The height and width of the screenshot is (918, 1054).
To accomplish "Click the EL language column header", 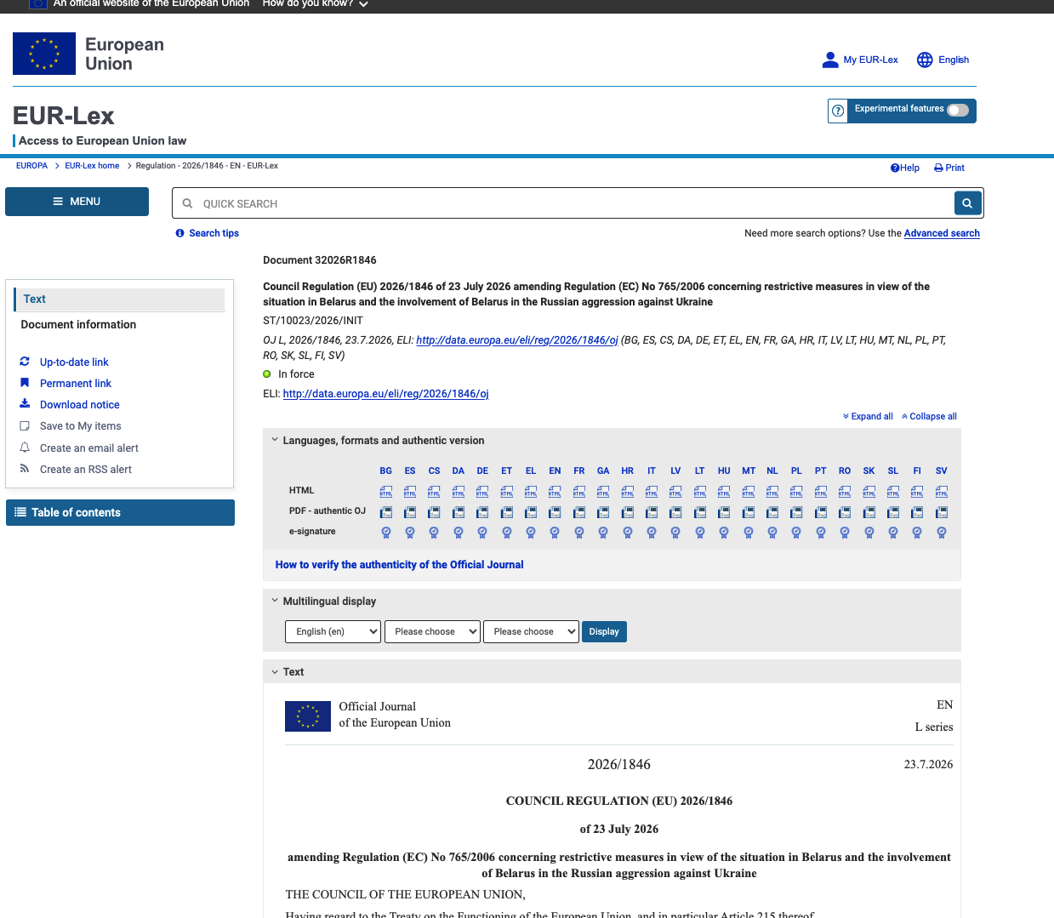I will pyautogui.click(x=531, y=470).
